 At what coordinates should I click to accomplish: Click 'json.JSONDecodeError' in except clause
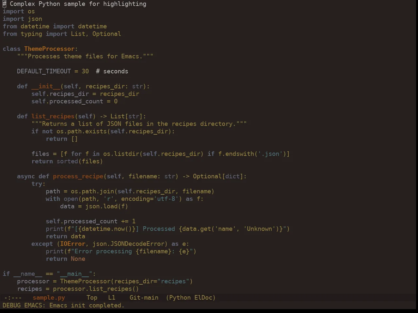click(128, 244)
